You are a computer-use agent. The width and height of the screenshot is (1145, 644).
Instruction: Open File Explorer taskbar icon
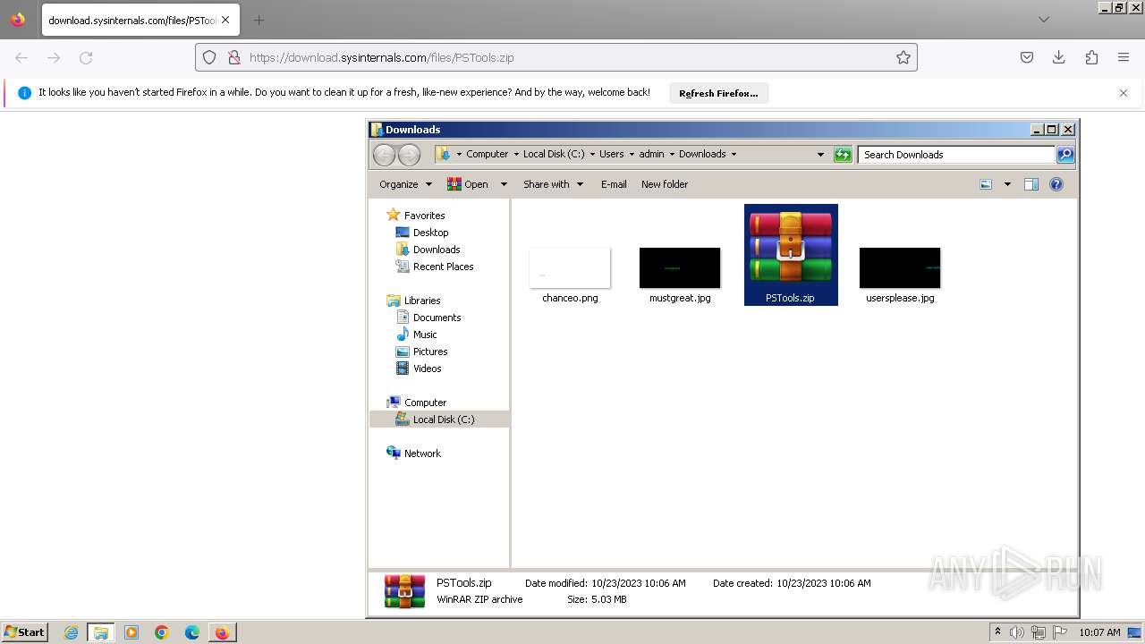pyautogui.click(x=101, y=632)
